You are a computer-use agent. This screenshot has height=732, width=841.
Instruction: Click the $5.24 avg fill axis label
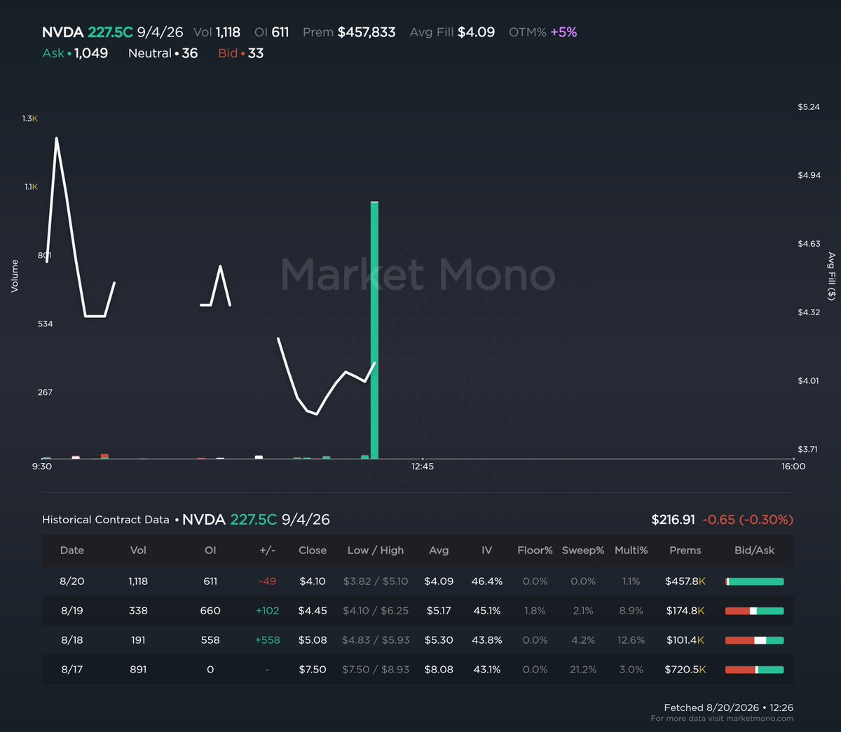pos(809,107)
